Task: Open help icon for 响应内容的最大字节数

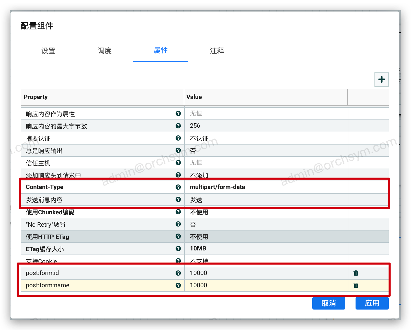Action: [178, 126]
